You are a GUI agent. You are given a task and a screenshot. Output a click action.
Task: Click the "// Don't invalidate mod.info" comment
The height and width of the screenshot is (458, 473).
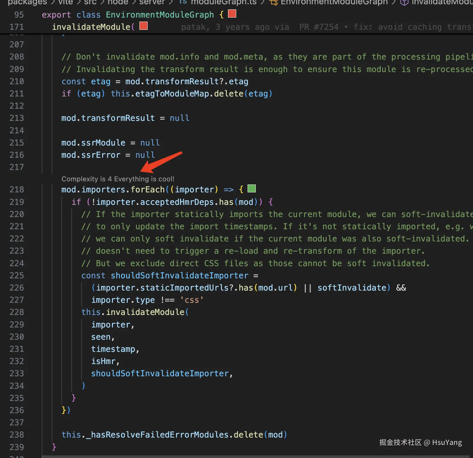267,57
